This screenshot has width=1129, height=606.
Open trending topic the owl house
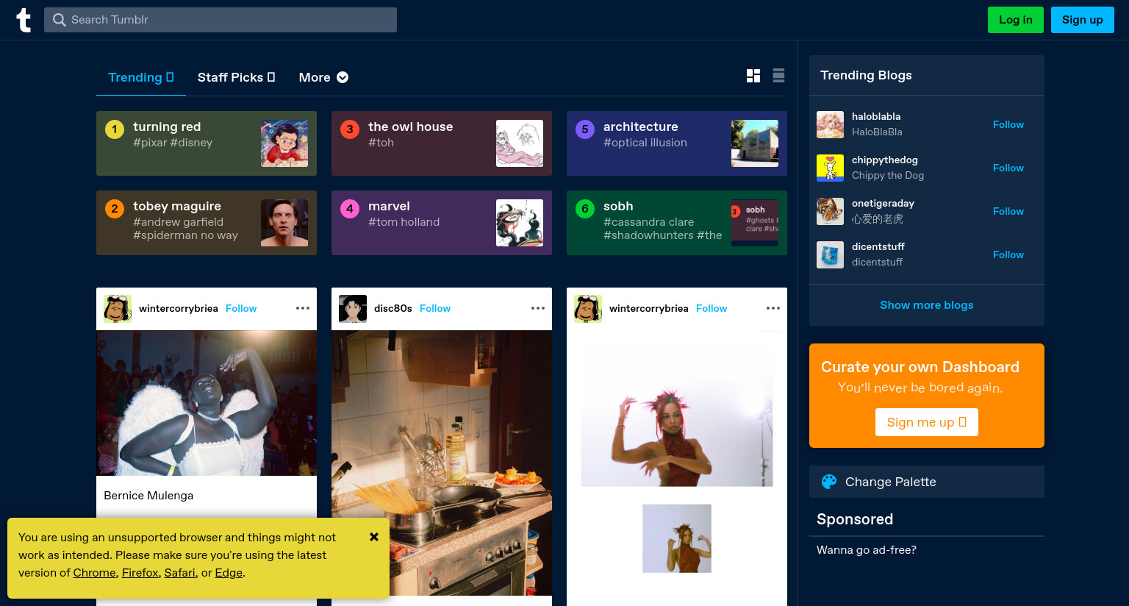pyautogui.click(x=442, y=143)
